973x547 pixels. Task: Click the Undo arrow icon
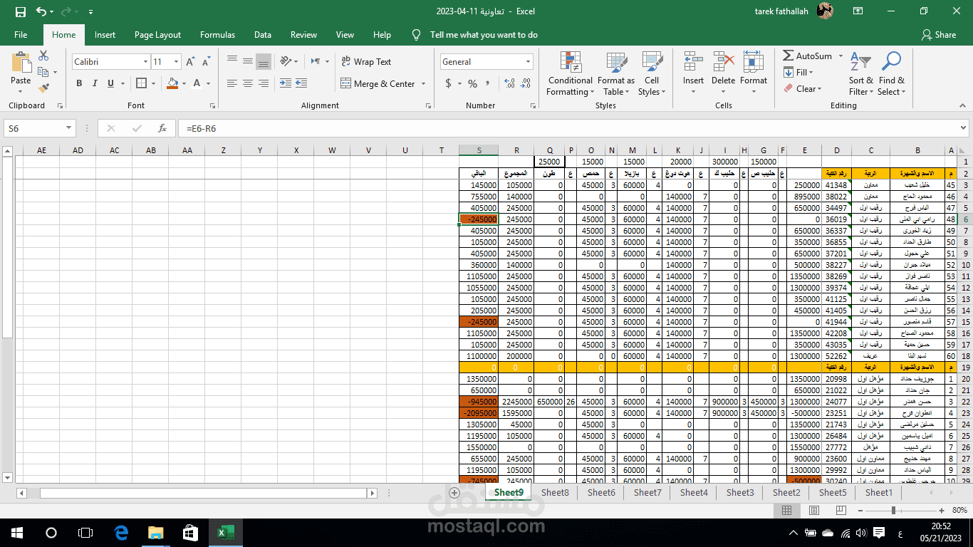[41, 11]
